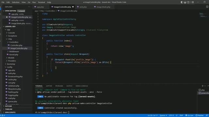
Task: Expand Models folder
Action: coord(11,58)
